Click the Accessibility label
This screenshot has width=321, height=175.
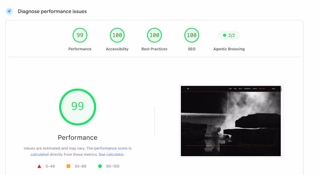coord(117,49)
